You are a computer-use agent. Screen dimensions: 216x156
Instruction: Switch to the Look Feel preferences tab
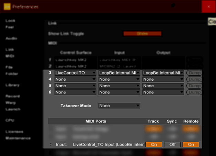pos(10,23)
